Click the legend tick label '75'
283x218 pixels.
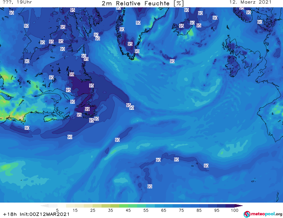click(181, 210)
